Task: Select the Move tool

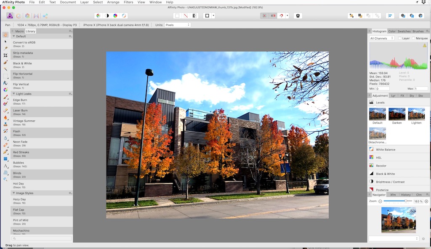Action: [x=5, y=42]
